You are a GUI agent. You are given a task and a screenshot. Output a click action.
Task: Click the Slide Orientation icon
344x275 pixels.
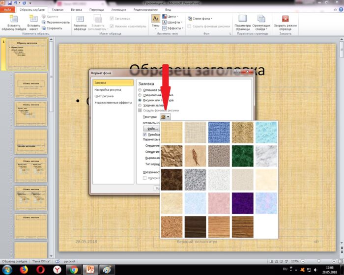(261, 19)
